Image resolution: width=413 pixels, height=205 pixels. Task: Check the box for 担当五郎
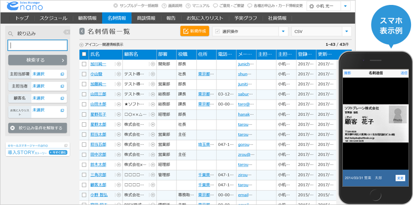pos(84,144)
